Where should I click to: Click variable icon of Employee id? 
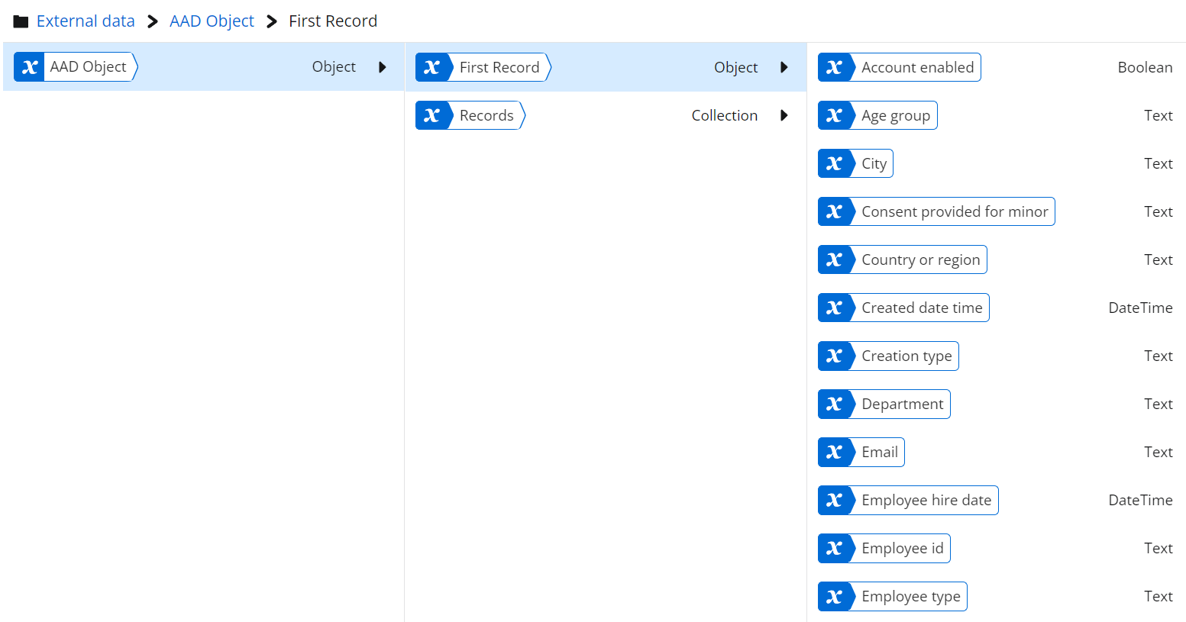[834, 548]
